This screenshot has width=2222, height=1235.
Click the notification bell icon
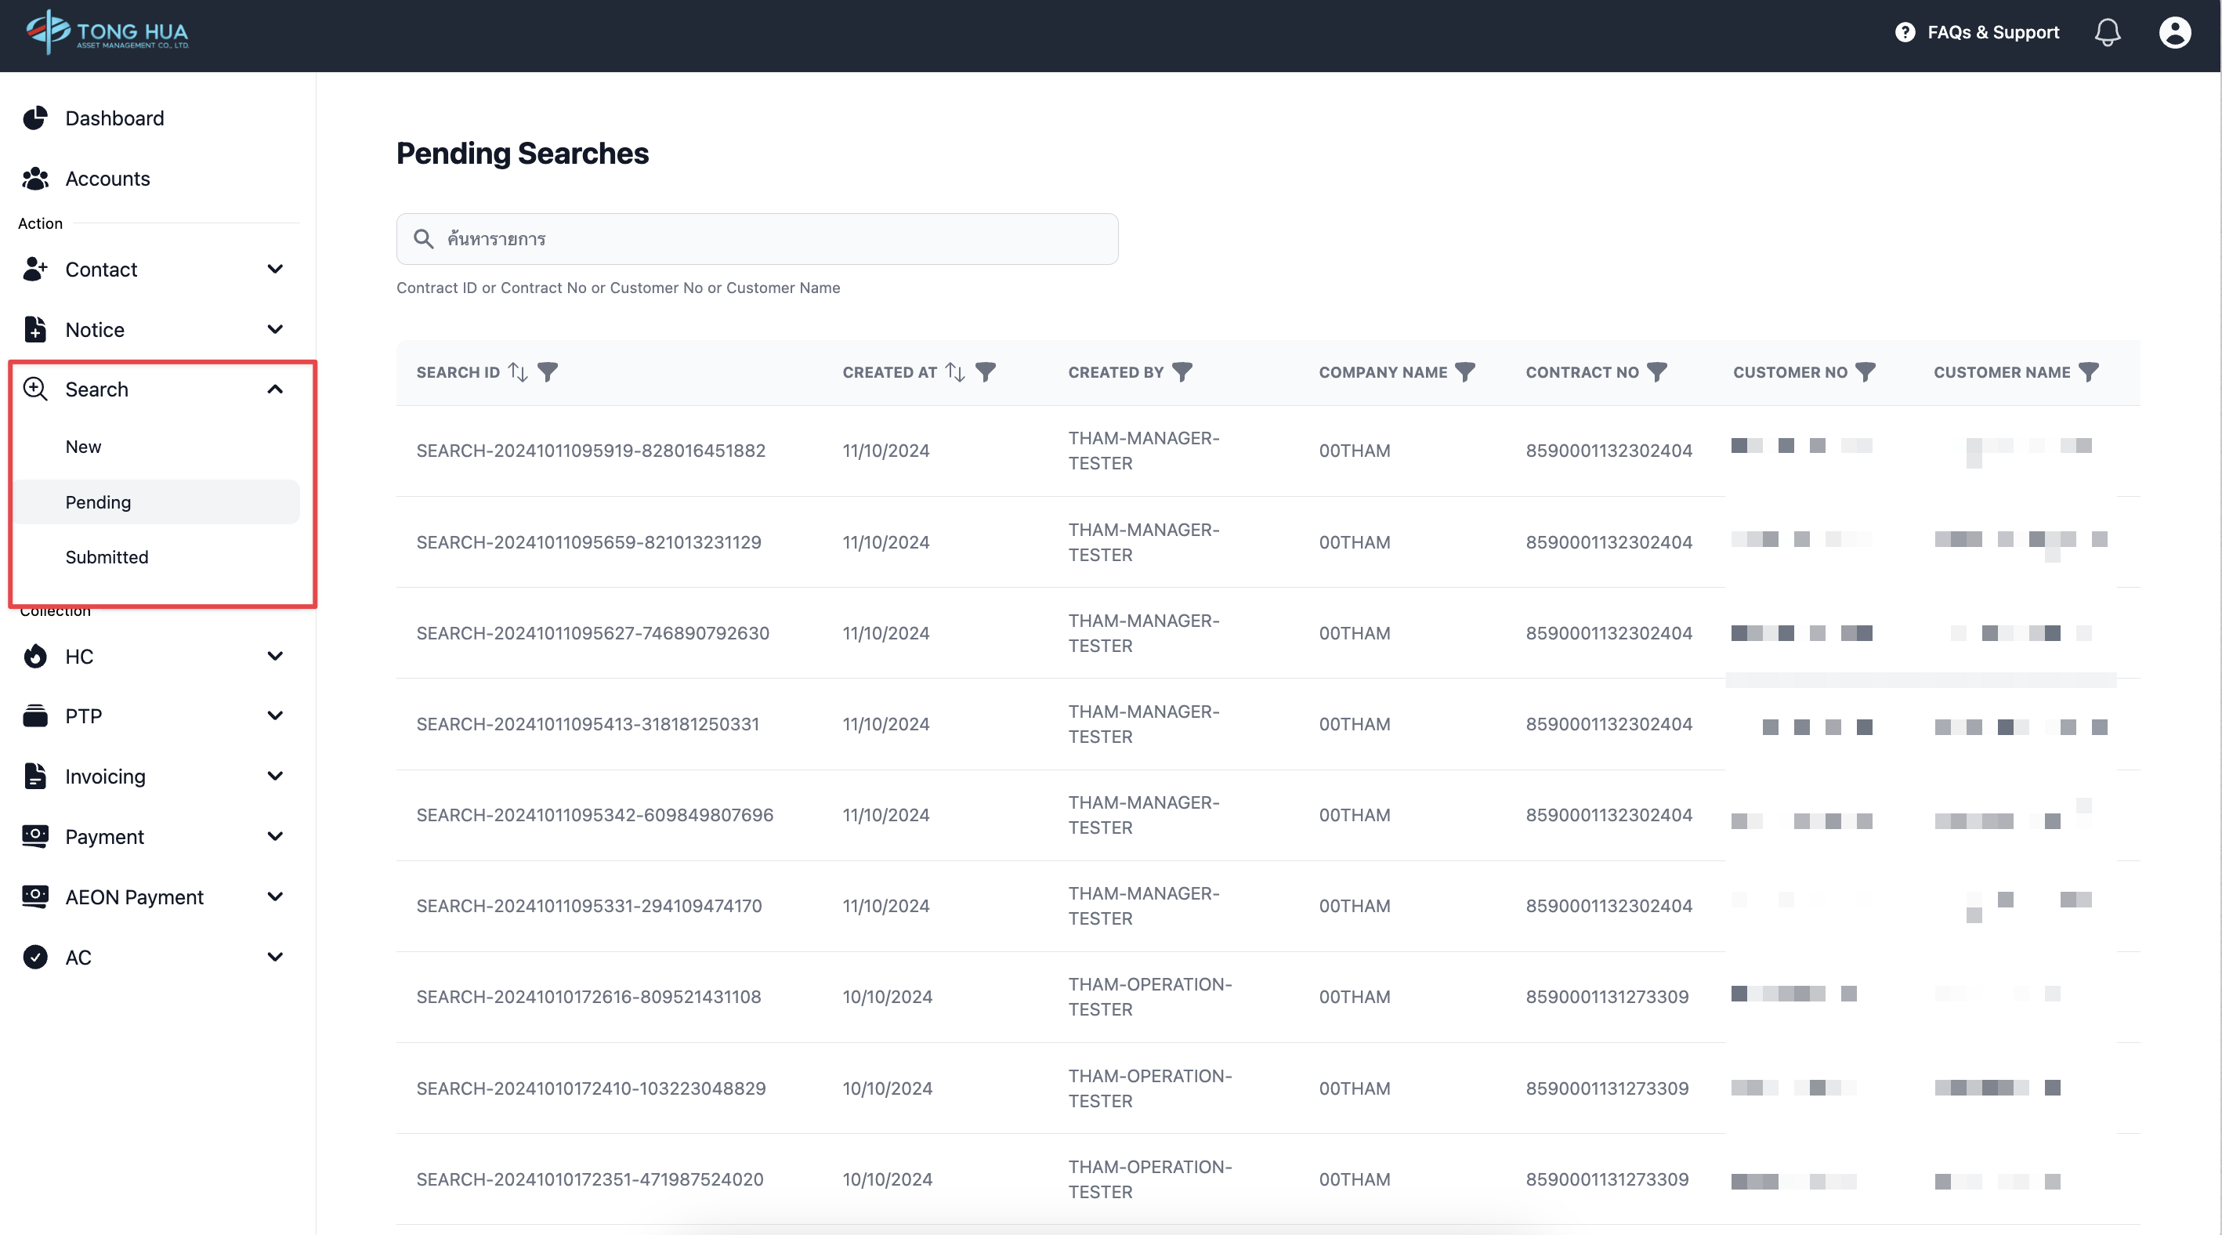pyautogui.click(x=2106, y=33)
